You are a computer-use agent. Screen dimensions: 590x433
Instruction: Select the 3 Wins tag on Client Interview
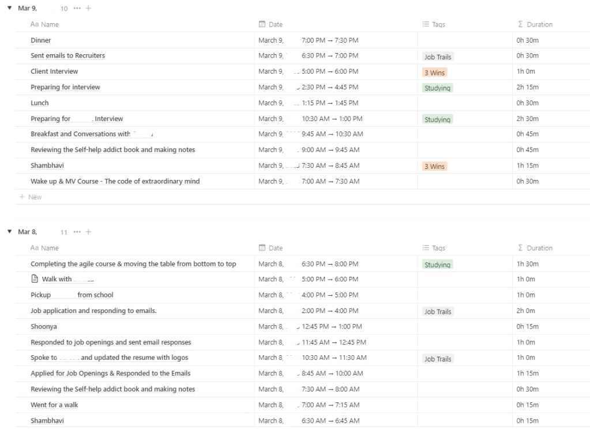click(434, 73)
